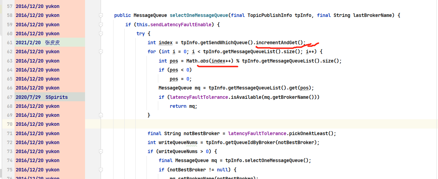Click pickOneAtLeast call on line 71
This screenshot has height=179, width=438.
click(x=309, y=133)
